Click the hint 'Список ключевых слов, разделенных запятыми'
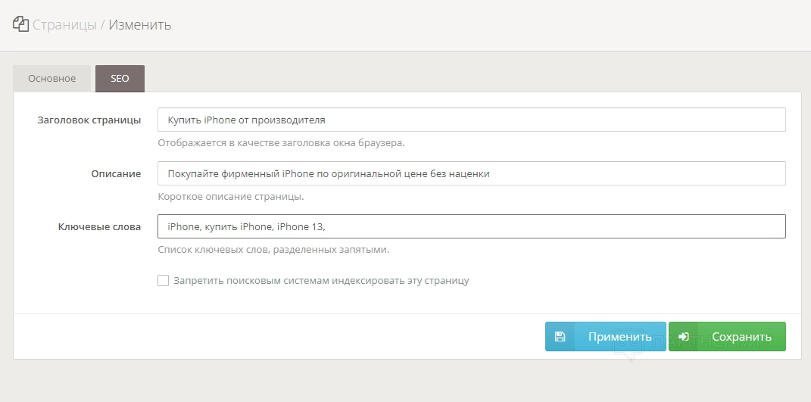Screen dimensions: 811x402 point(273,249)
